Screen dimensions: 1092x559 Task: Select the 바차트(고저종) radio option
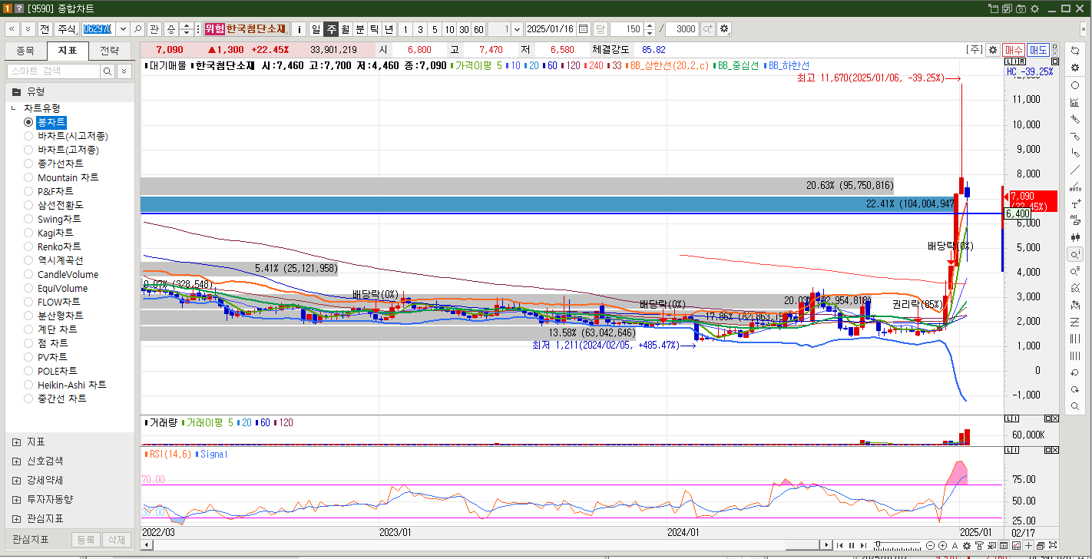tap(28, 150)
